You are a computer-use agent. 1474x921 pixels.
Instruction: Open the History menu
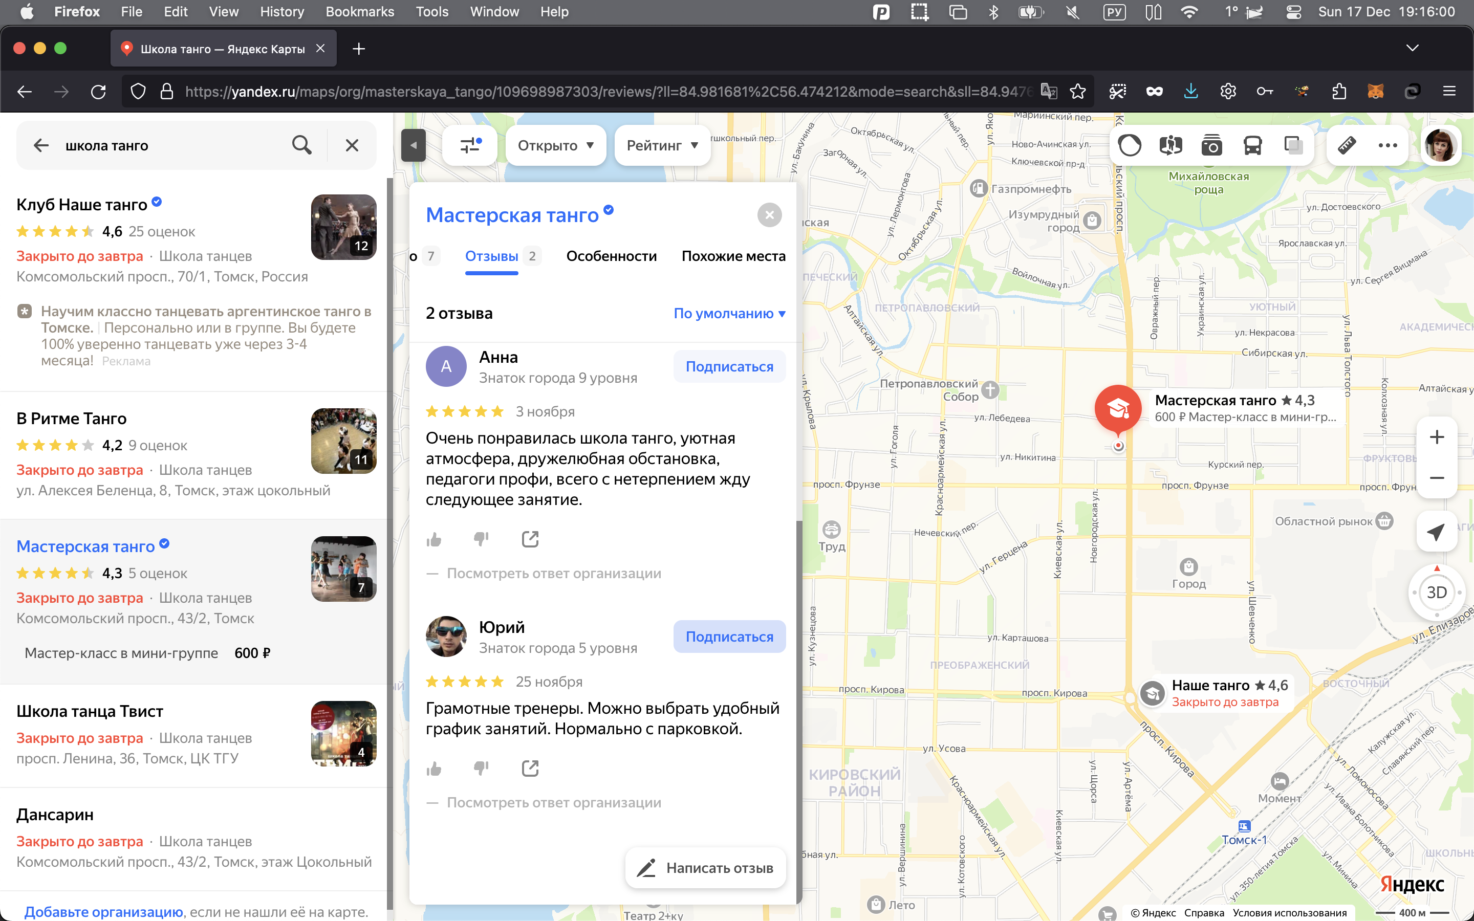tap(282, 12)
